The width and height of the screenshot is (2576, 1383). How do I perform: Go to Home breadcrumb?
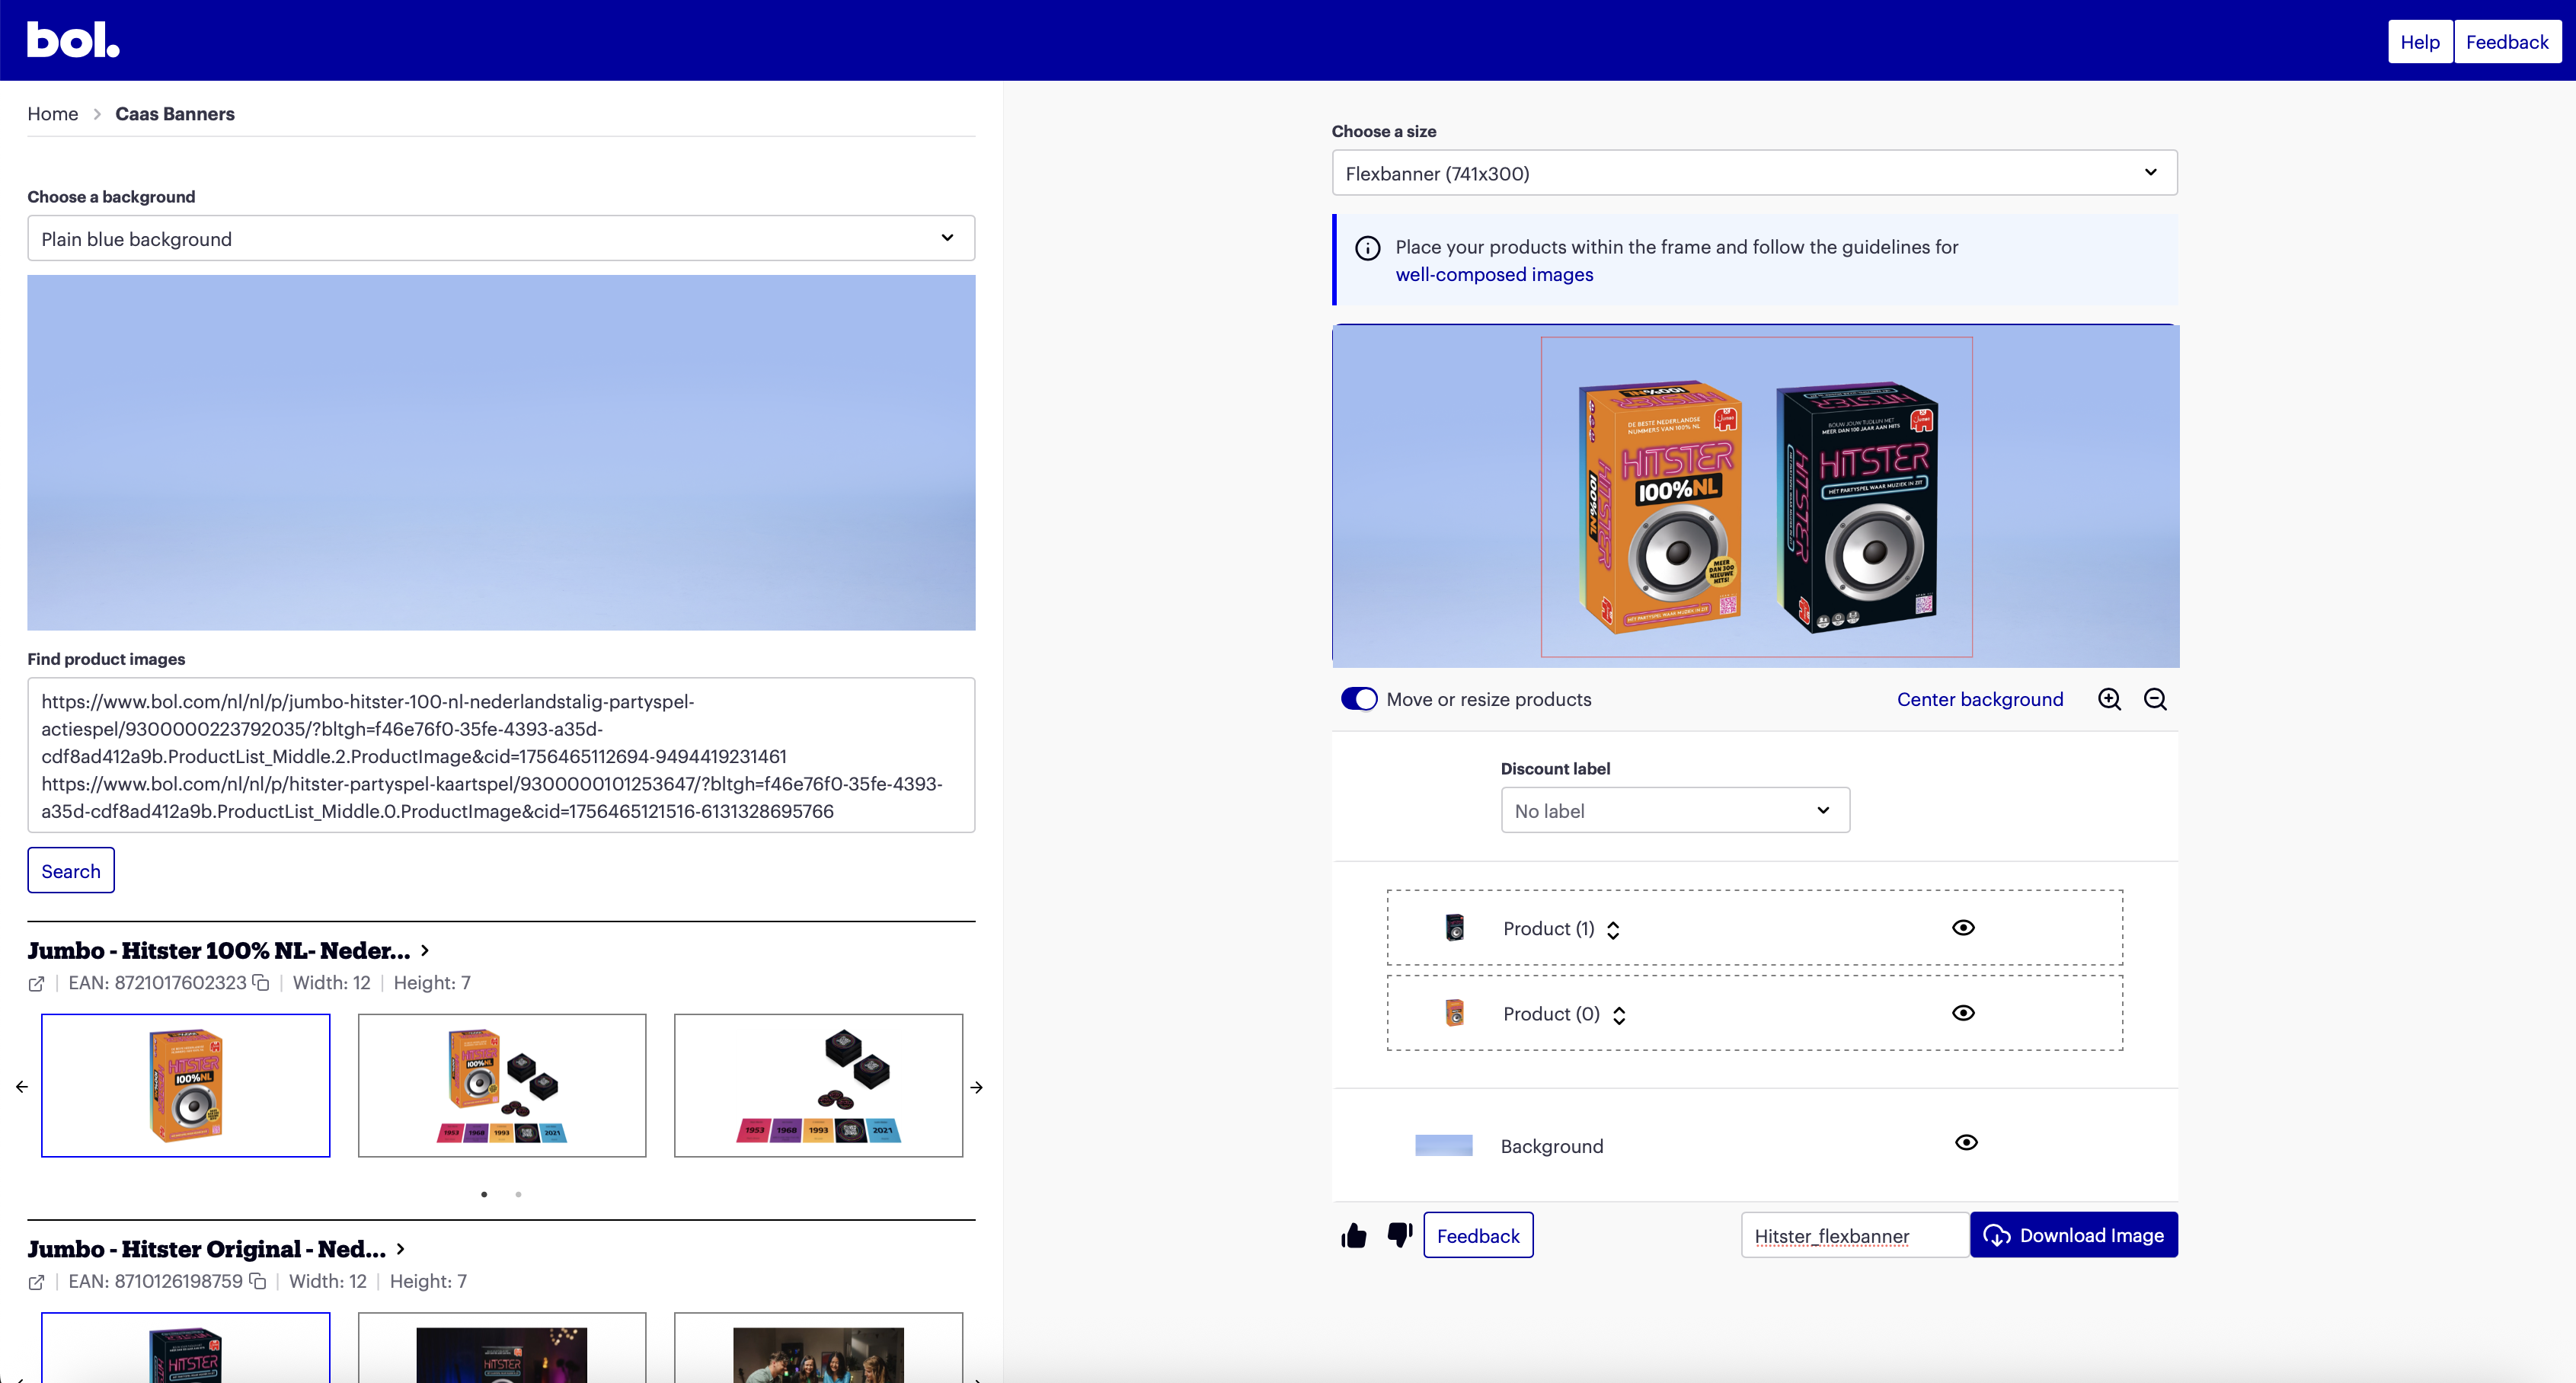(x=52, y=114)
